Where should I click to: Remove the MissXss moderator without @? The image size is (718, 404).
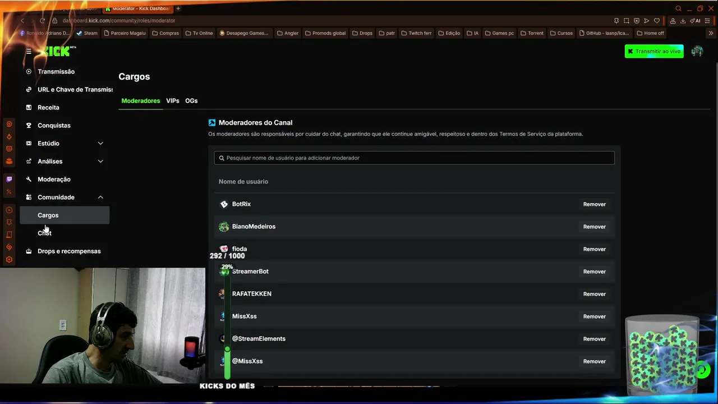coord(594,316)
